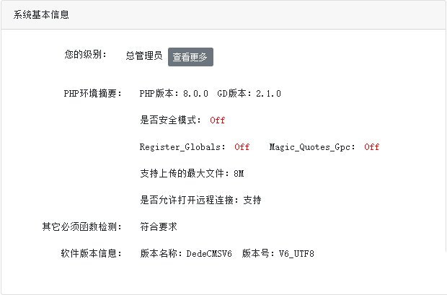Click the 版本号 V6_UTF8 text
Viewport: 447px width, 295px height.
click(278, 254)
